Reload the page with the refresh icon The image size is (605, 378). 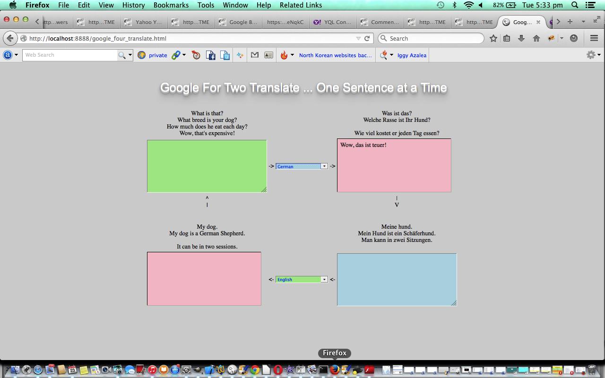367,38
